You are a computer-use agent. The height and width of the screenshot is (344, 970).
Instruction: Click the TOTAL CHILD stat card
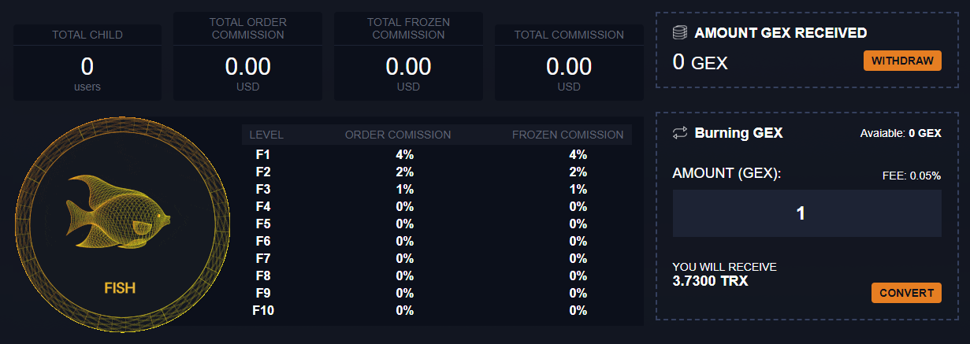pos(87,62)
